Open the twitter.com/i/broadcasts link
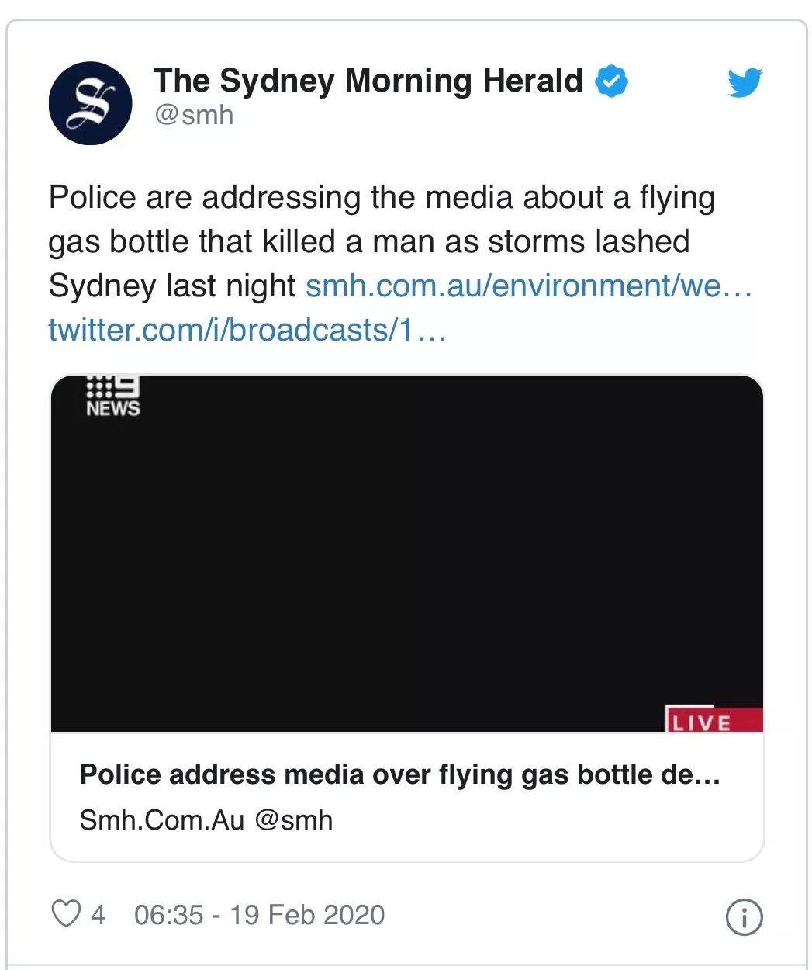The width and height of the screenshot is (812, 970). (247, 330)
